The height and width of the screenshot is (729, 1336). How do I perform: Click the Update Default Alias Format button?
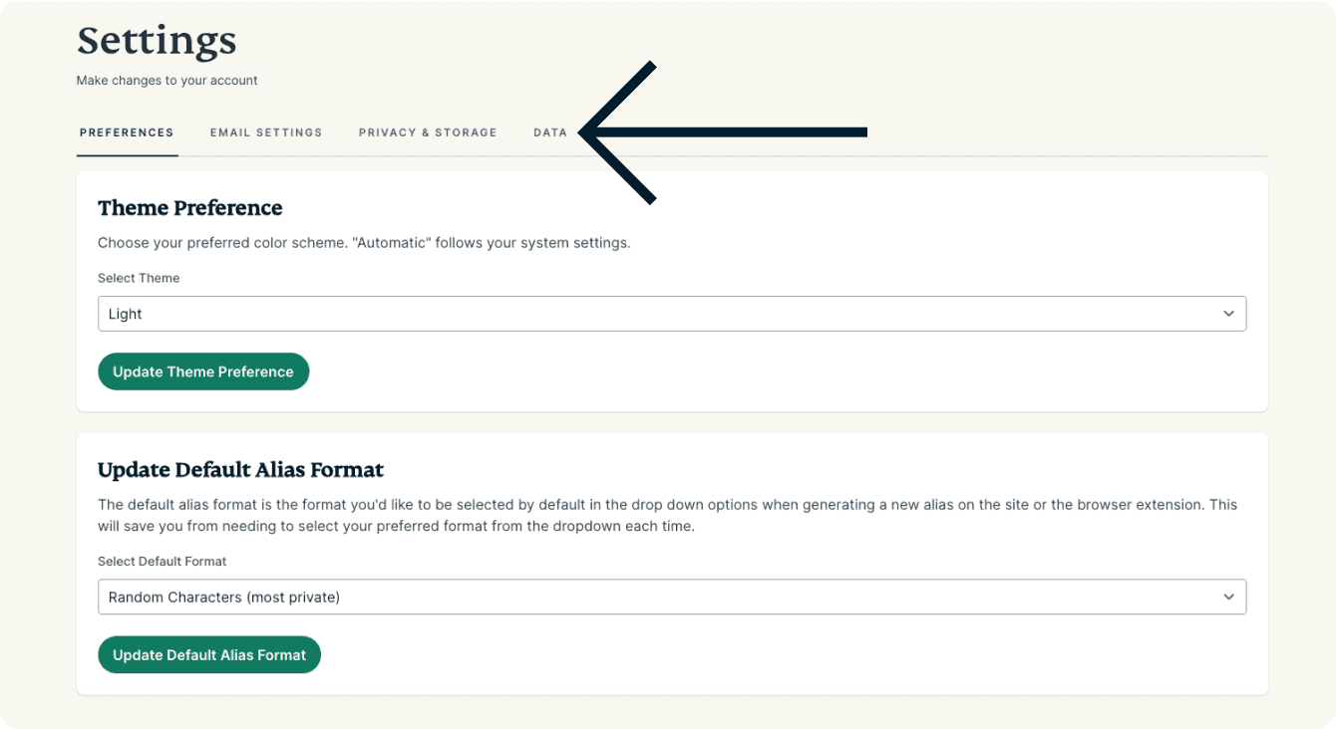tap(209, 655)
